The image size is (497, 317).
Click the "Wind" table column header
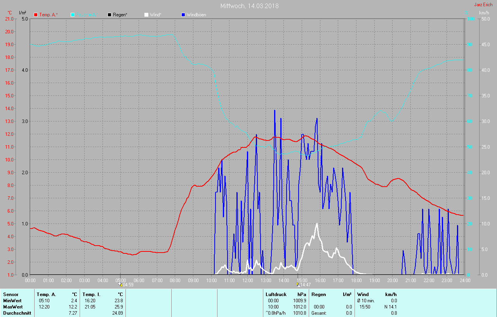pos(363,294)
